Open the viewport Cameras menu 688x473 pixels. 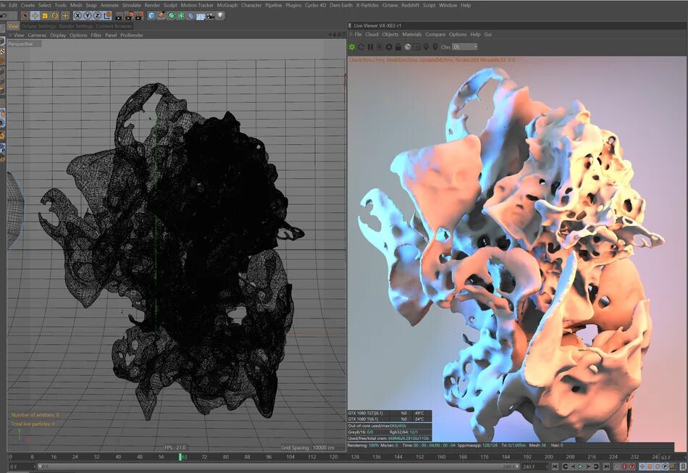(x=37, y=35)
